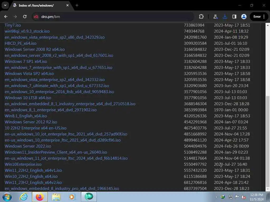Download 10 22H2 Enterprise x64 en-US.iso
Viewport: 270px width, 202px height.
coord(36,128)
